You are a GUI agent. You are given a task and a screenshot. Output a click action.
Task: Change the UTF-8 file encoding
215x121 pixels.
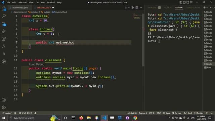pos(152,113)
